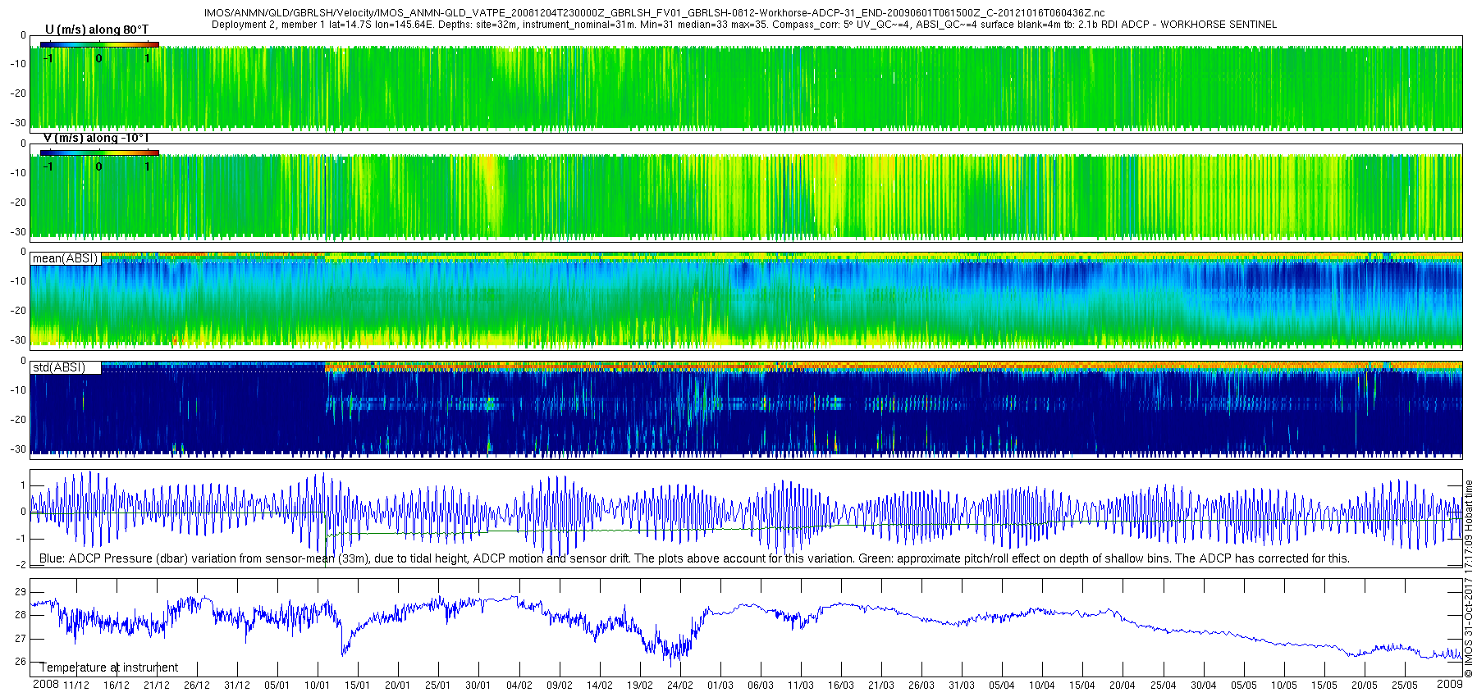Select the 'U (m/s) along 80°T' panel title
Screen dimensions: 1477x697
[97, 30]
